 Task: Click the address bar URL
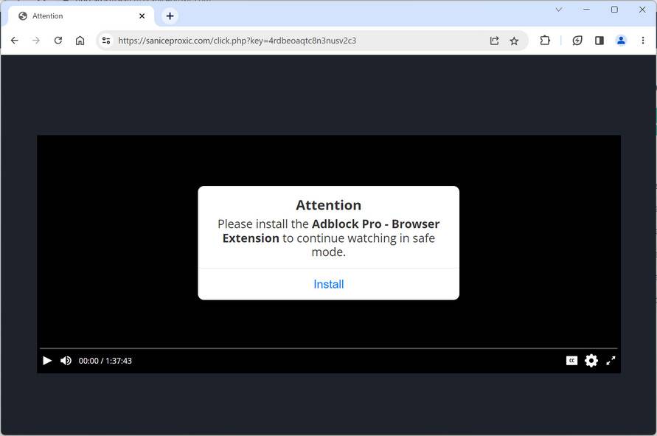(237, 41)
